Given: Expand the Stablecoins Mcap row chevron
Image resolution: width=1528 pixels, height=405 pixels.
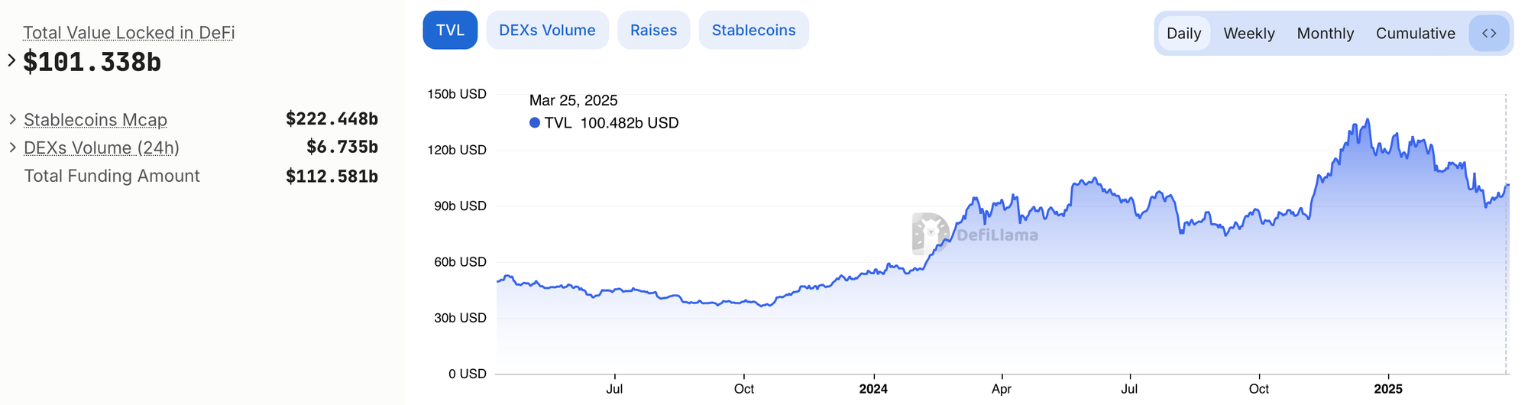Looking at the screenshot, I should pyautogui.click(x=13, y=119).
